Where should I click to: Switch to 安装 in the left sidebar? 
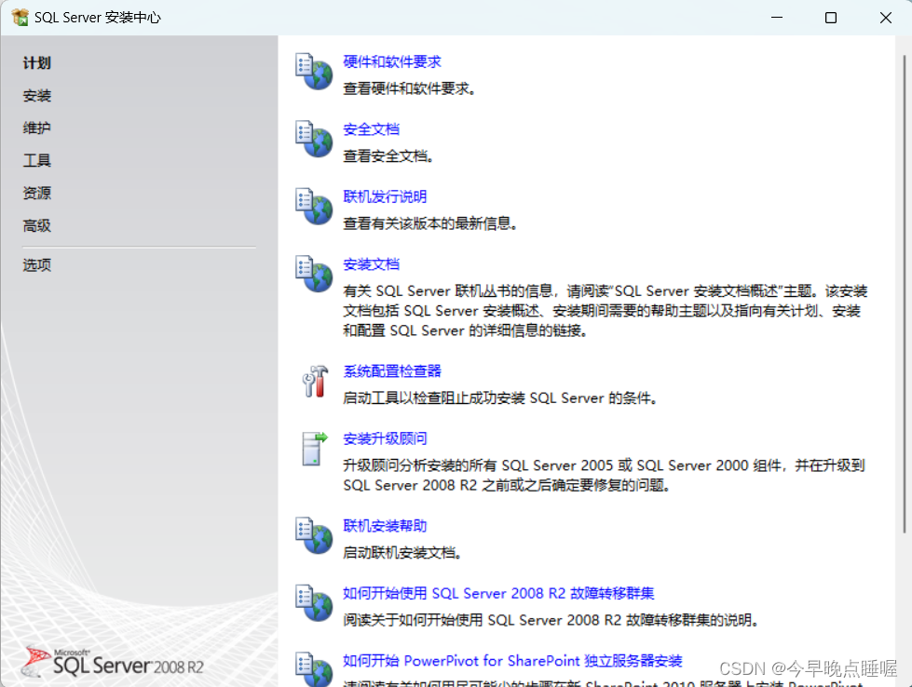37,95
